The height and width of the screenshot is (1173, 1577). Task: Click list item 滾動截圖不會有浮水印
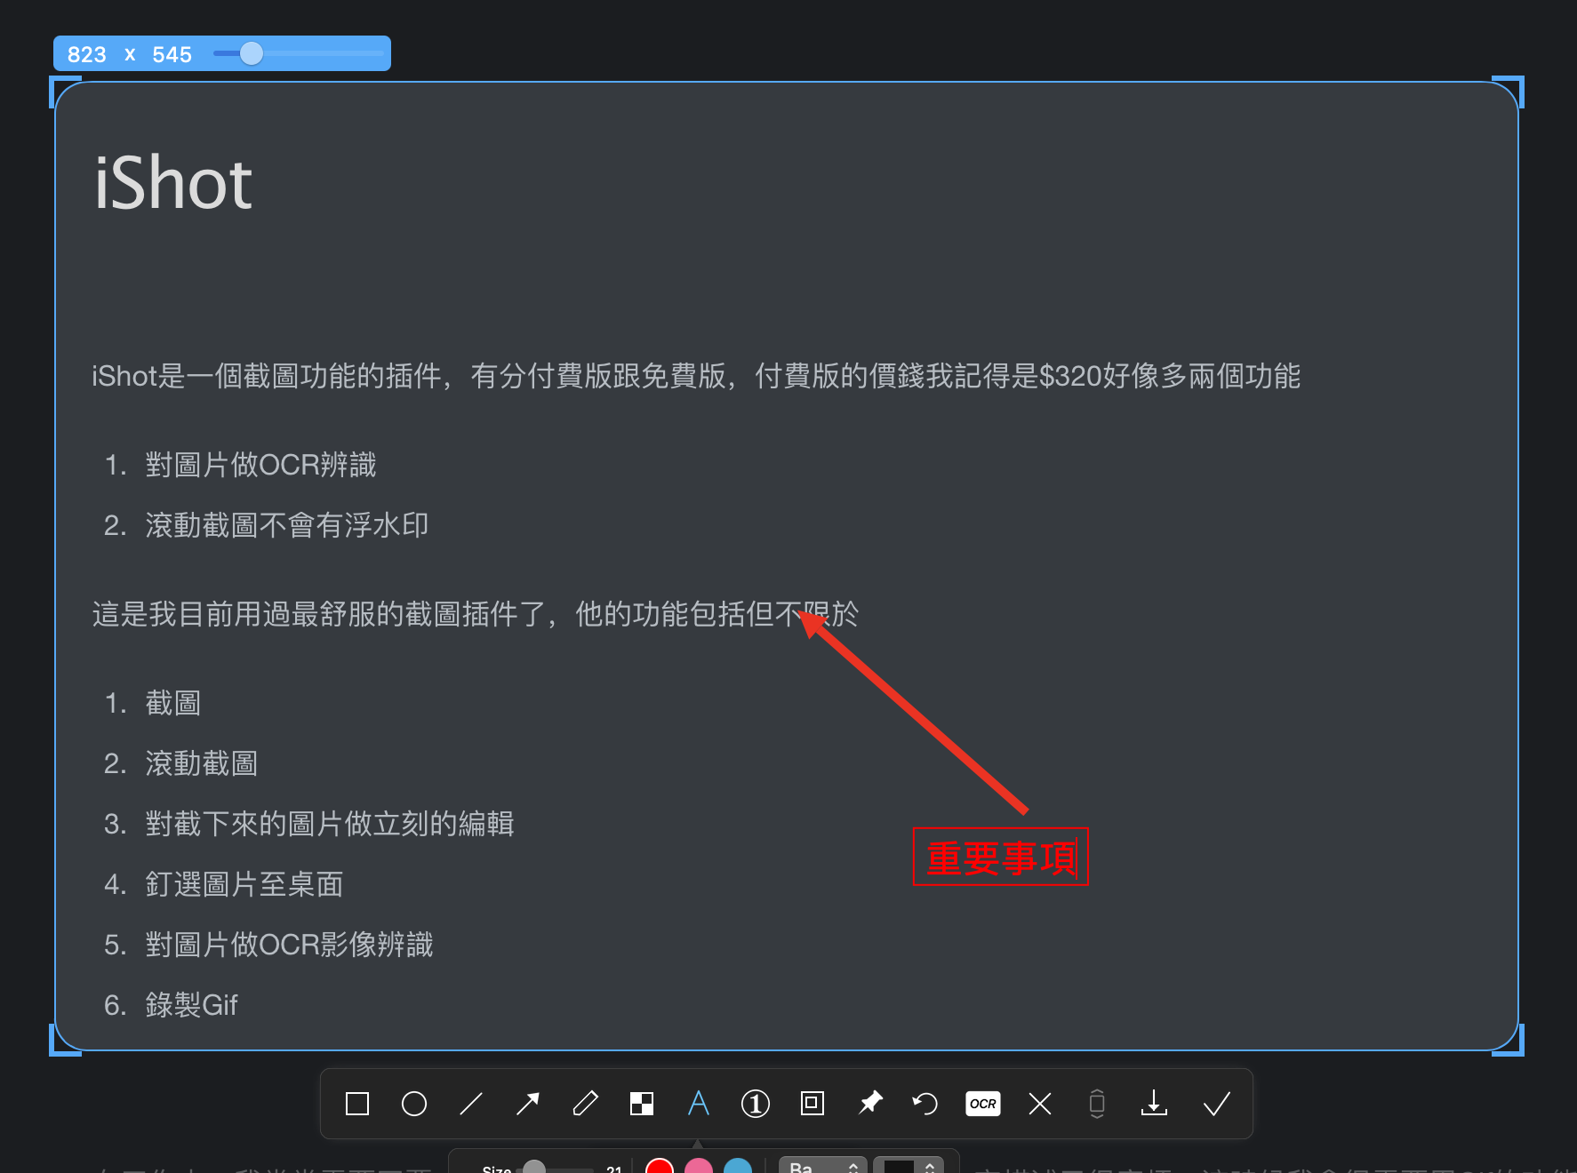[x=287, y=525]
